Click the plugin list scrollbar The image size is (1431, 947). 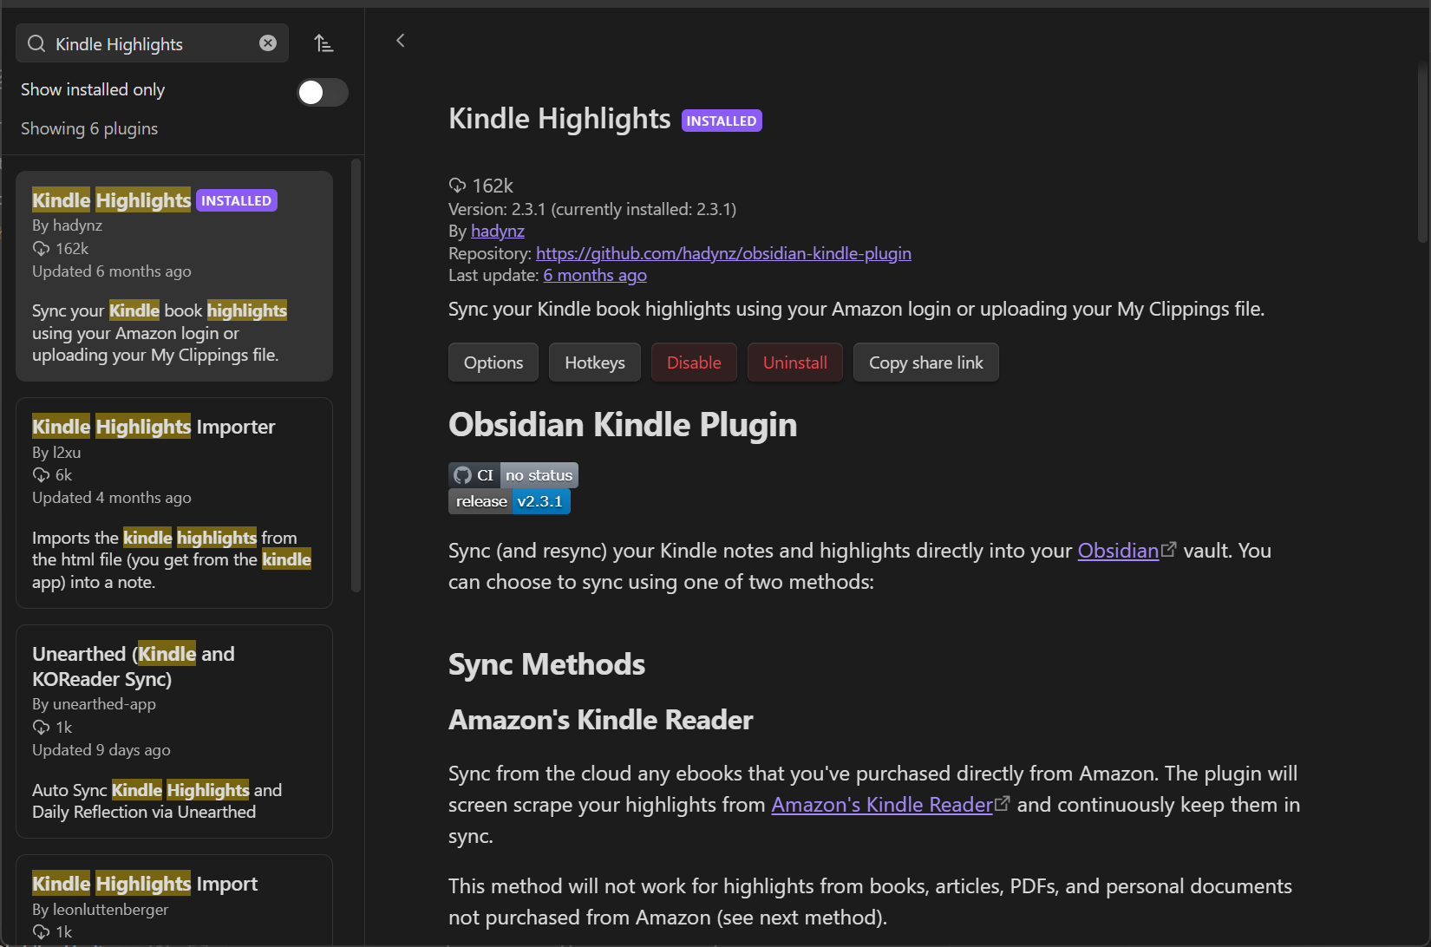[356, 376]
